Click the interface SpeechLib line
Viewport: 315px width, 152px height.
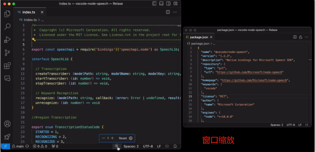click(52, 59)
